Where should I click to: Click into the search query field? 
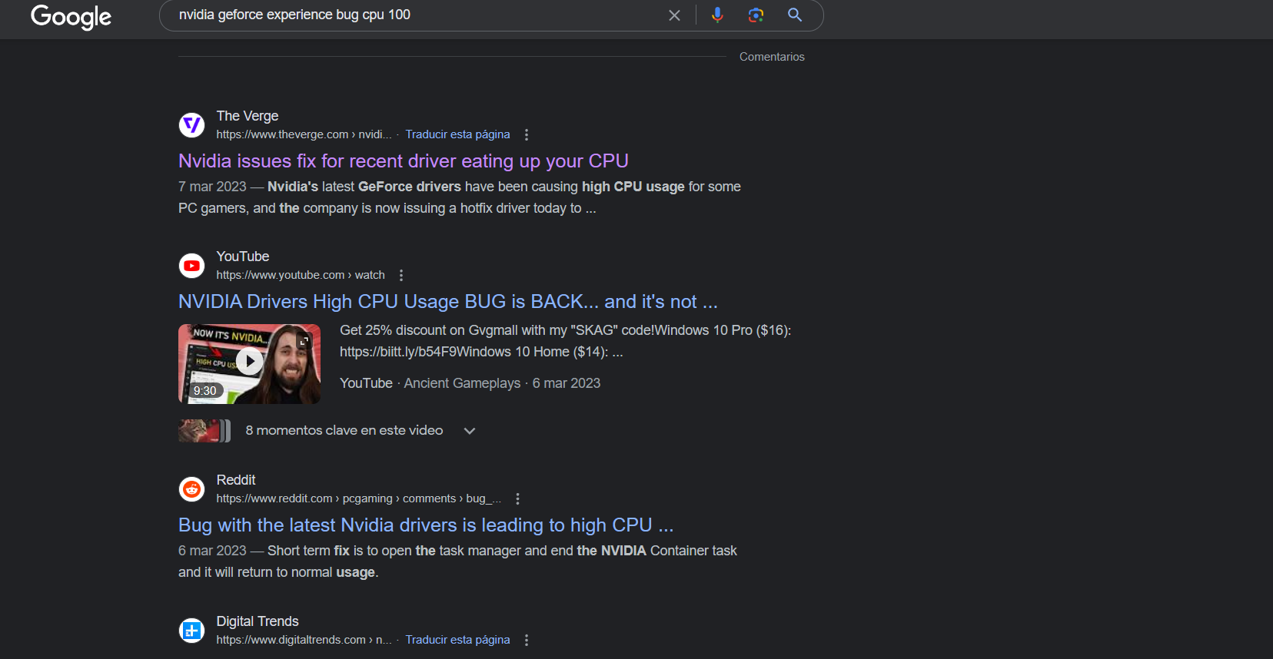[x=415, y=15]
